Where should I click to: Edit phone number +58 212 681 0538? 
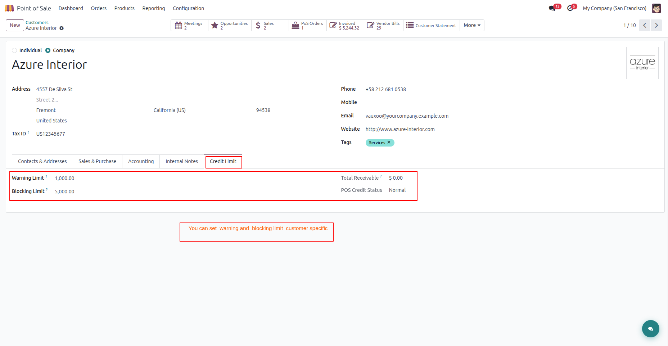385,89
